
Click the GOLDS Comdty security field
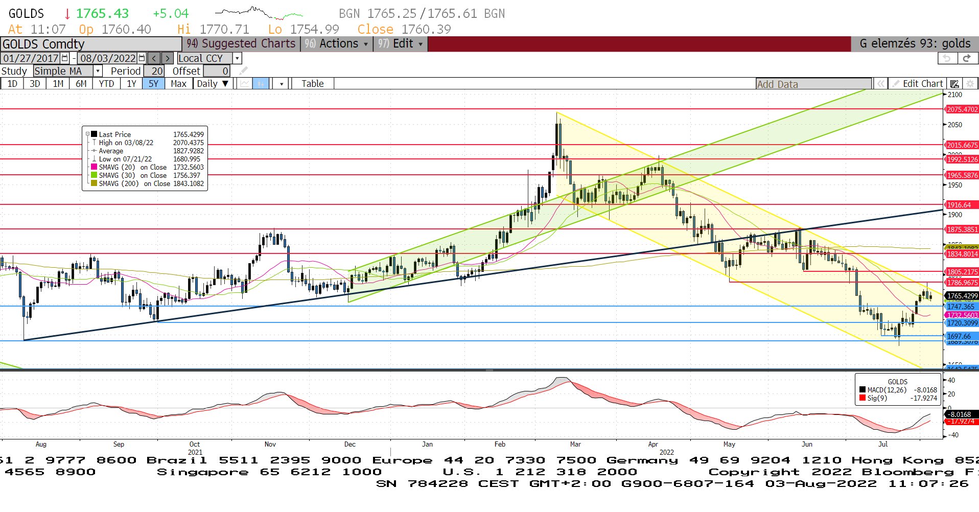coord(91,44)
